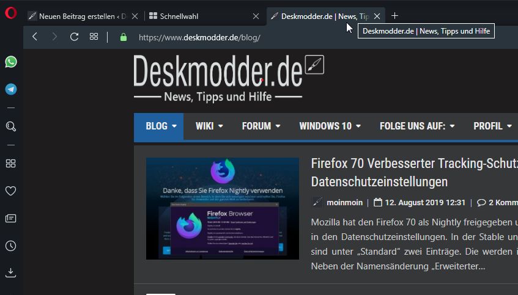This screenshot has width=518, height=295.
Task: Close the Schnellwahl tab
Action: [256, 16]
